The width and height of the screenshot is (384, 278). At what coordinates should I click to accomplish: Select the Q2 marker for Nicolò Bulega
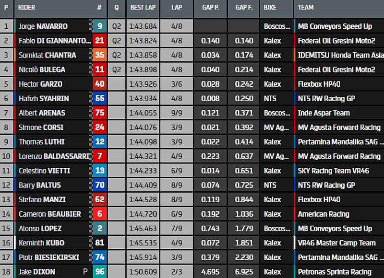(117, 69)
